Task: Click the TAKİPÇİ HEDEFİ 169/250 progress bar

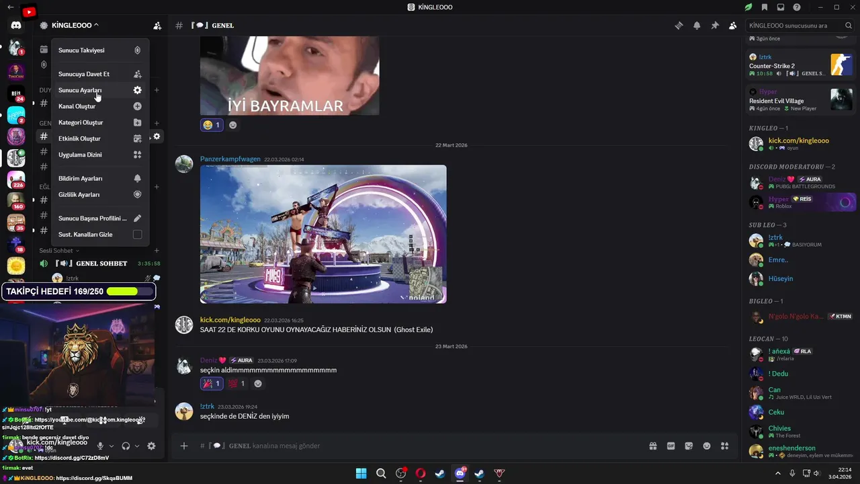Action: (79, 291)
